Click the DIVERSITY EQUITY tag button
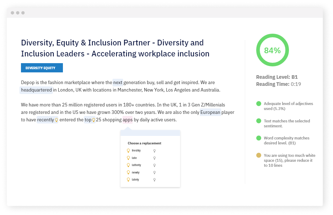Viewport: 333px width, 215px height. 42,68
